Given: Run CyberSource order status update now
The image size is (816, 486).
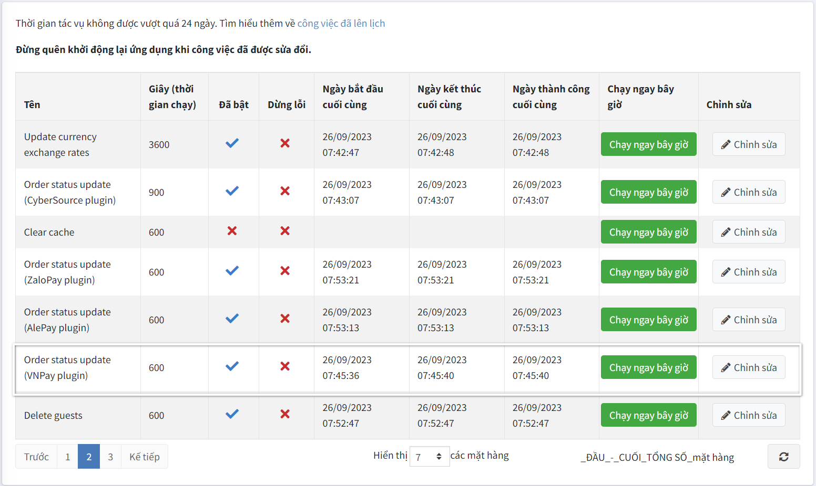Looking at the screenshot, I should click(648, 192).
